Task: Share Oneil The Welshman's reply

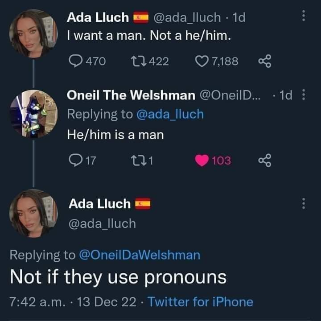Action: (x=265, y=160)
